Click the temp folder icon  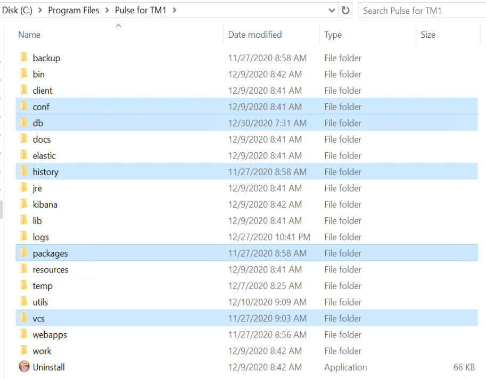pyautogui.click(x=24, y=285)
